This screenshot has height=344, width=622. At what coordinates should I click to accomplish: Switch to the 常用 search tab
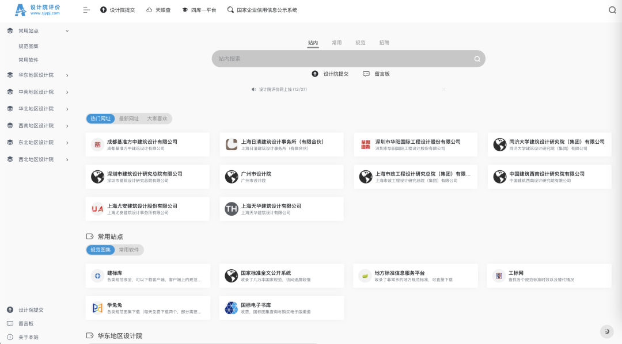(337, 43)
